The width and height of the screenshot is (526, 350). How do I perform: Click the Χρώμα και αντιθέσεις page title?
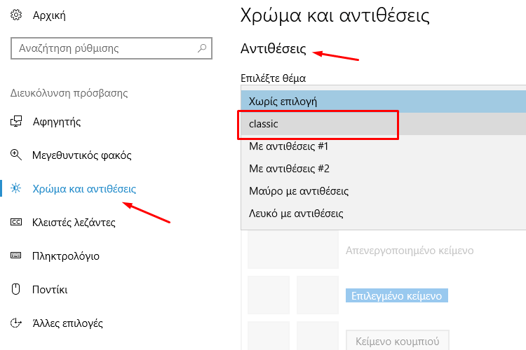point(335,15)
